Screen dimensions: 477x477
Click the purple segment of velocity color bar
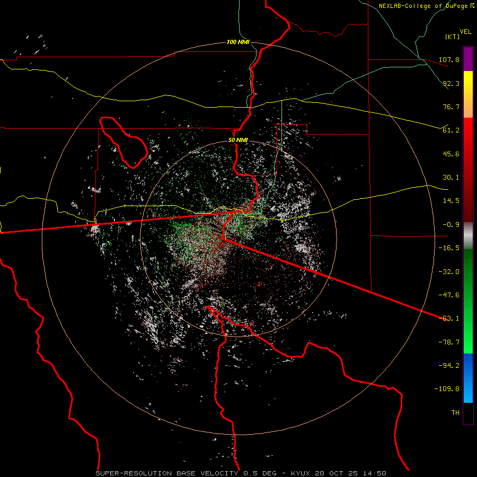[x=468, y=59]
